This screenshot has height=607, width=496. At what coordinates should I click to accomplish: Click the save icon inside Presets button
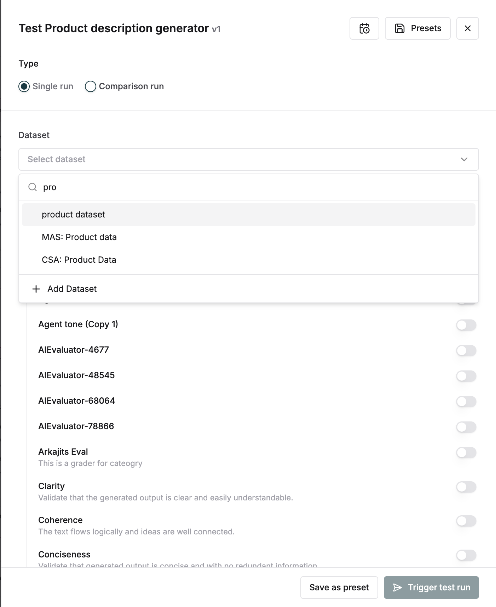[x=400, y=28]
